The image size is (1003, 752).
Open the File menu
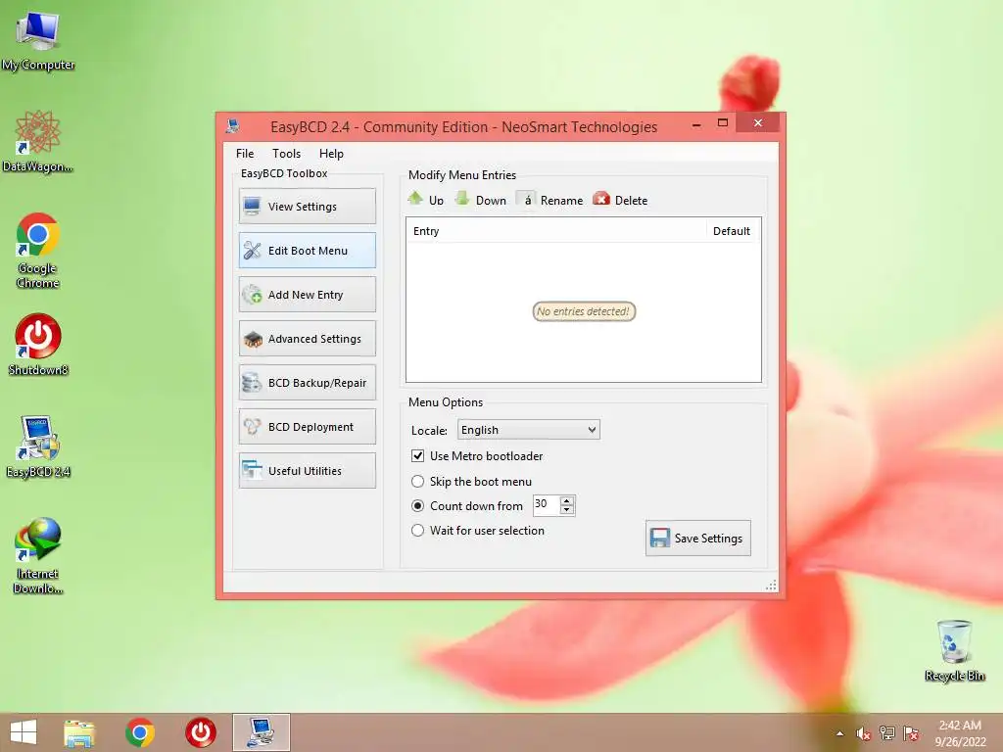[x=244, y=154]
